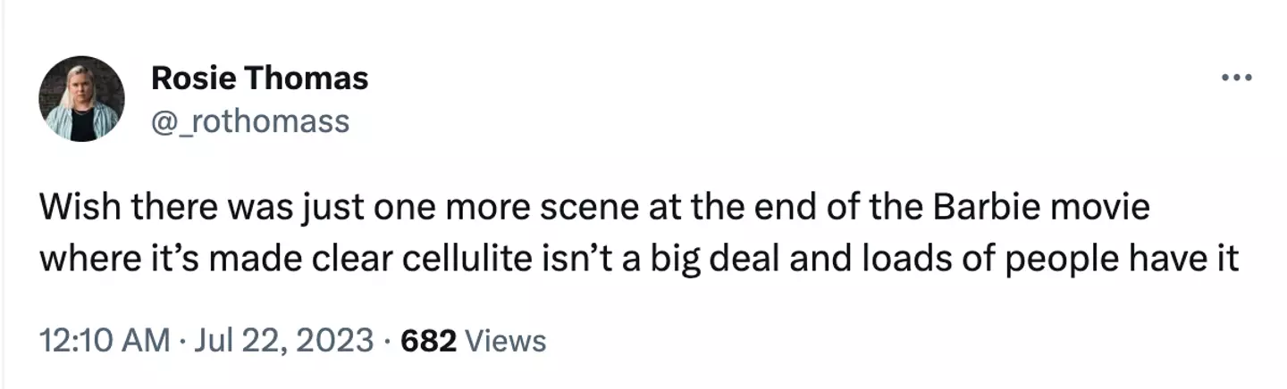Click the Views label
The width and height of the screenshot is (1287, 389).
pyautogui.click(x=506, y=340)
